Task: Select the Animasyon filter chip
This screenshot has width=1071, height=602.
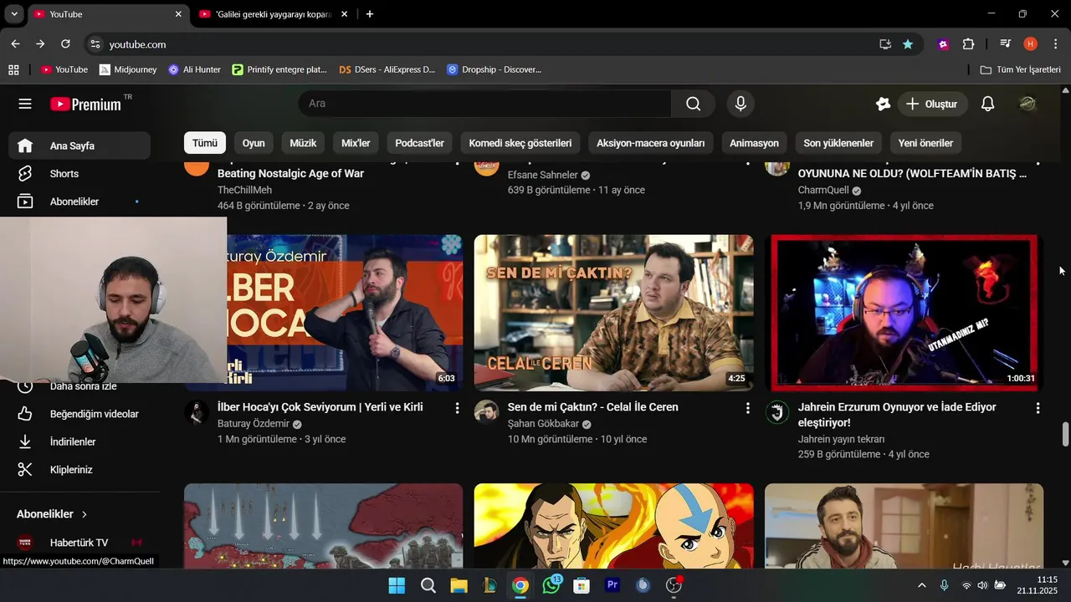Action: (x=754, y=143)
